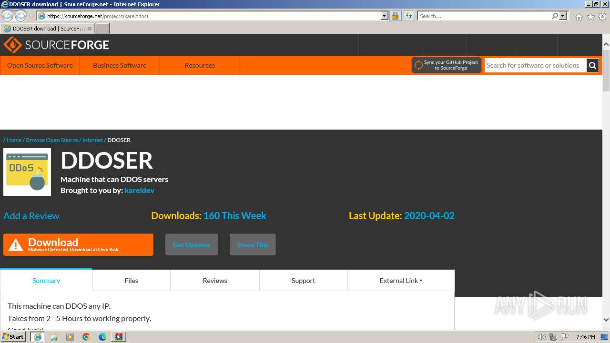Screen dimensions: 610x343
Task: Open the Business Software menu
Action: [x=120, y=65]
